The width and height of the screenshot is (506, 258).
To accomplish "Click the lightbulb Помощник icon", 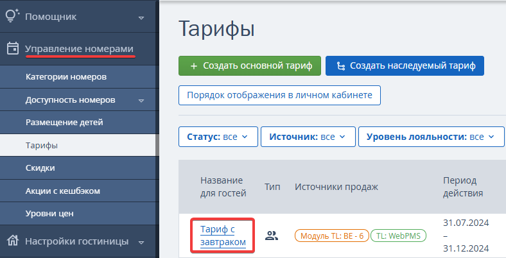I will coord(13,15).
